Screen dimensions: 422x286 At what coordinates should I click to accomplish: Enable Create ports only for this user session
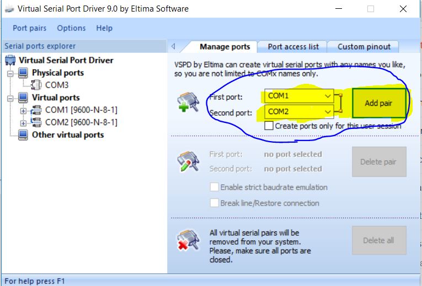coord(269,126)
